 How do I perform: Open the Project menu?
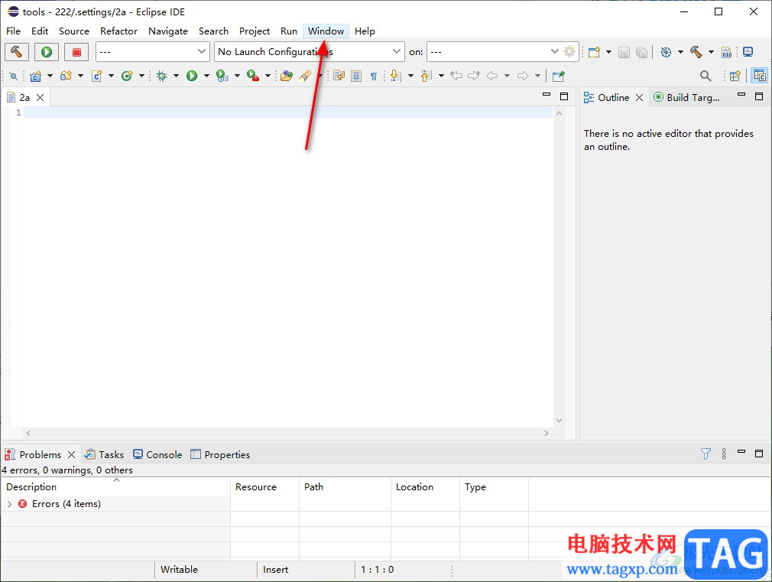255,31
